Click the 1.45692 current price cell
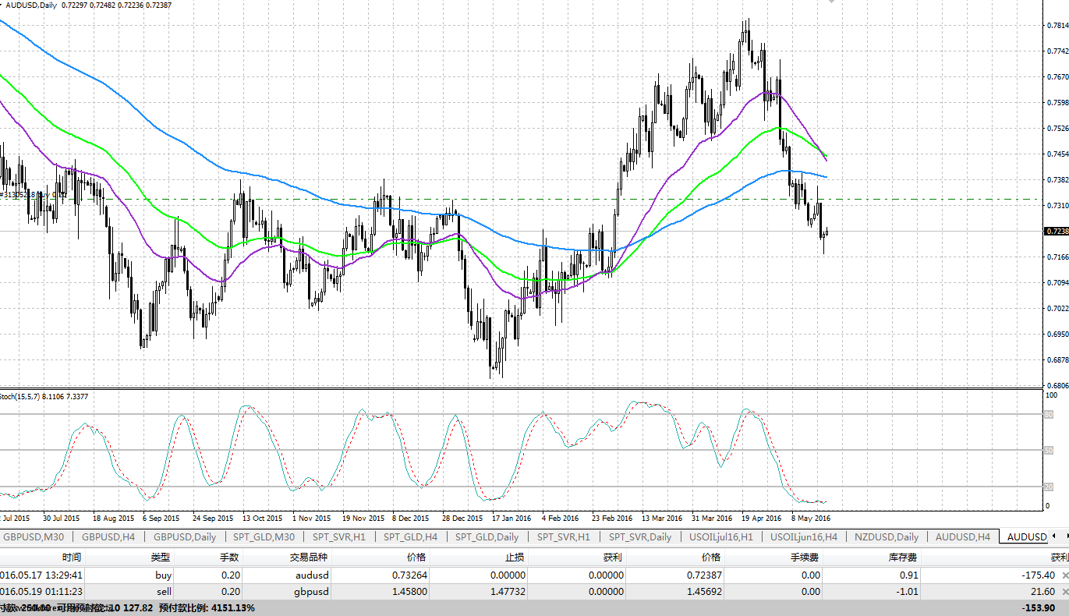 703,592
